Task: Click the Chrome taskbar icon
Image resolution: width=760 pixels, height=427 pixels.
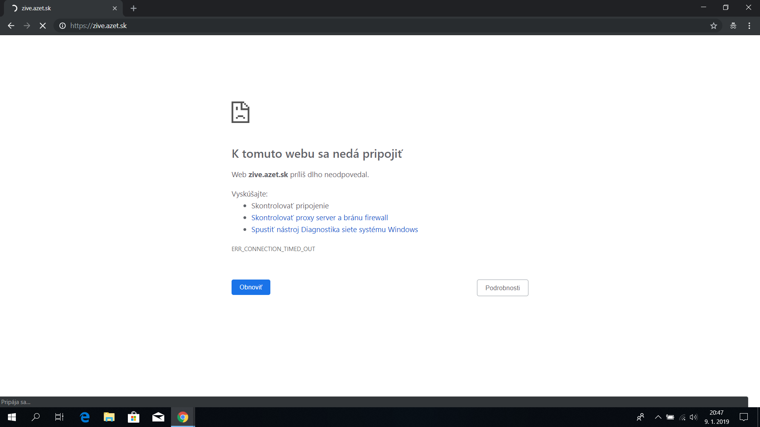Action: (182, 417)
